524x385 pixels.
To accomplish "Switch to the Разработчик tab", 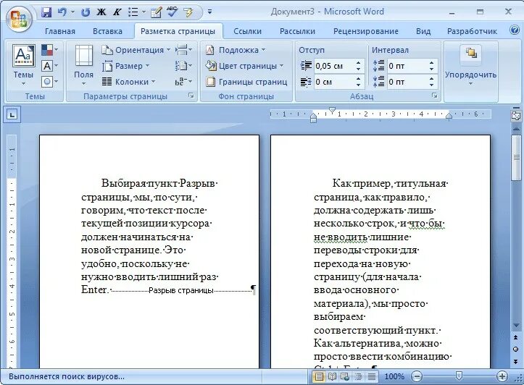I will pyautogui.click(x=472, y=31).
